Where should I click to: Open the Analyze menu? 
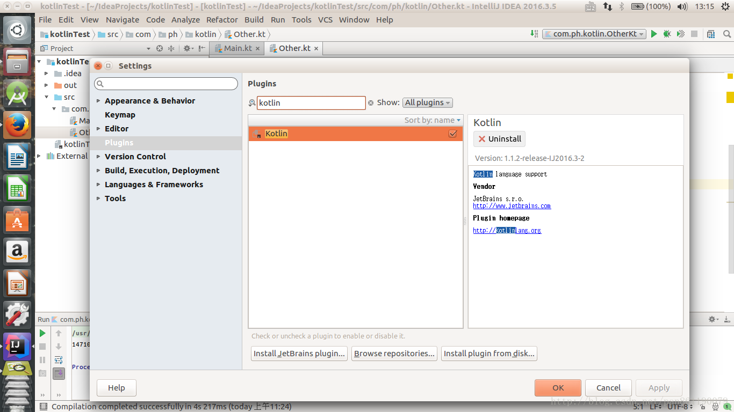tap(185, 20)
